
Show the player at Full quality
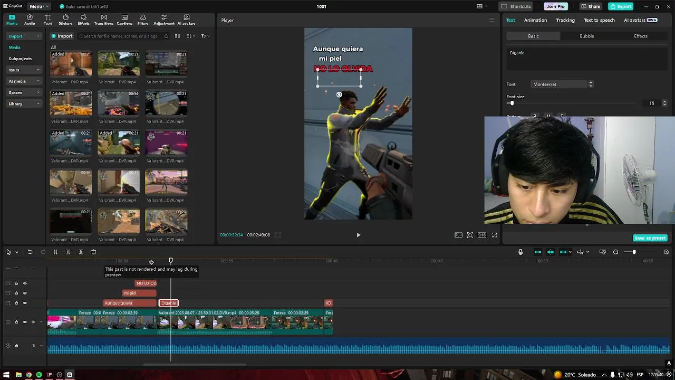459,235
